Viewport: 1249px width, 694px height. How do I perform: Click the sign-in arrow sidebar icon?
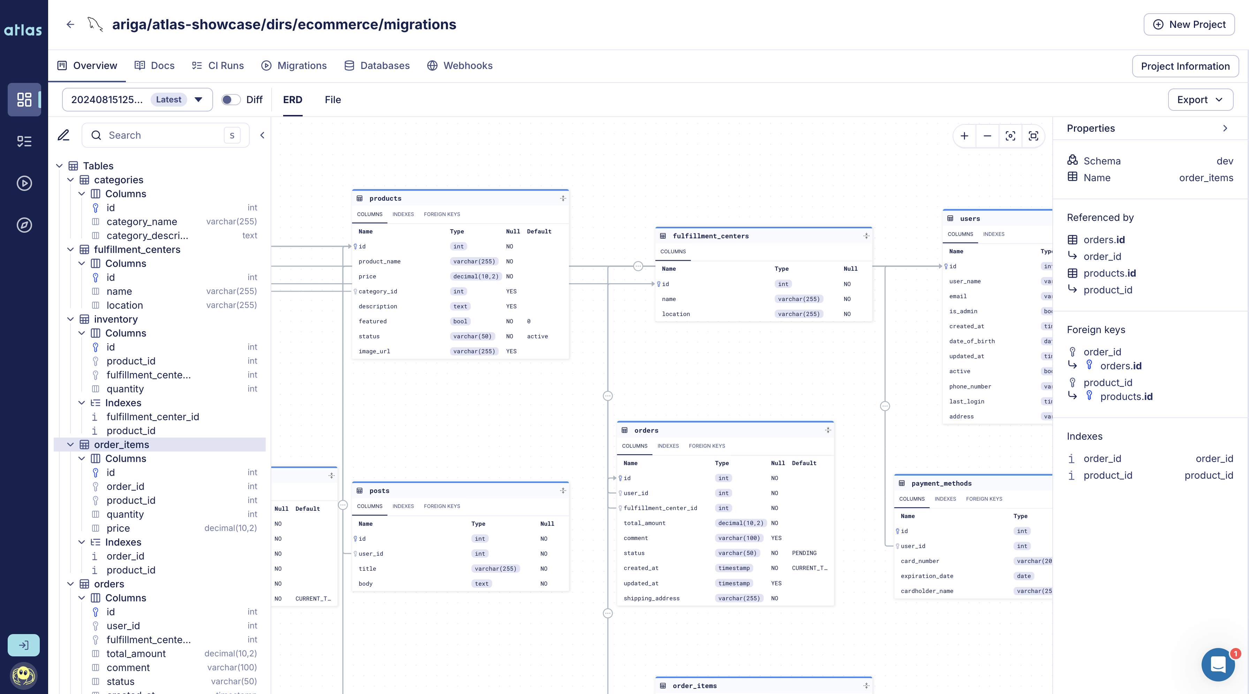(x=24, y=645)
